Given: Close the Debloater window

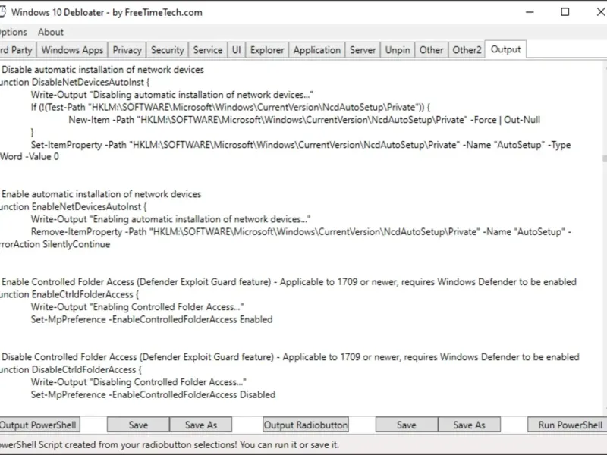Looking at the screenshot, I should pos(599,12).
